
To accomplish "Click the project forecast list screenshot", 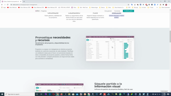I will pyautogui.click(x=110, y=49).
